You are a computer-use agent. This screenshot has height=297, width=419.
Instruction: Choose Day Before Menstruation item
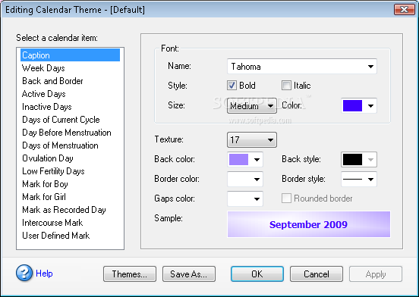tap(70, 133)
